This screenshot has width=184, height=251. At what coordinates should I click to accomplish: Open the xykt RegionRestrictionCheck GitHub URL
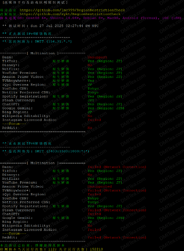(70, 14)
